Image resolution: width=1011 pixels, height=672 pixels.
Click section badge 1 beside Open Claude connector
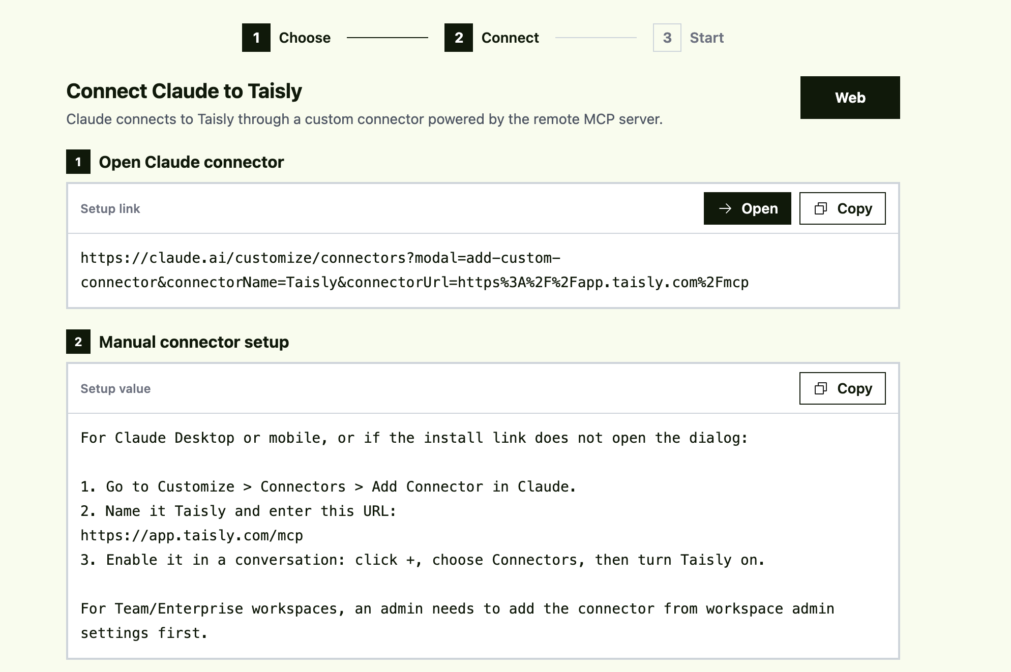(78, 162)
